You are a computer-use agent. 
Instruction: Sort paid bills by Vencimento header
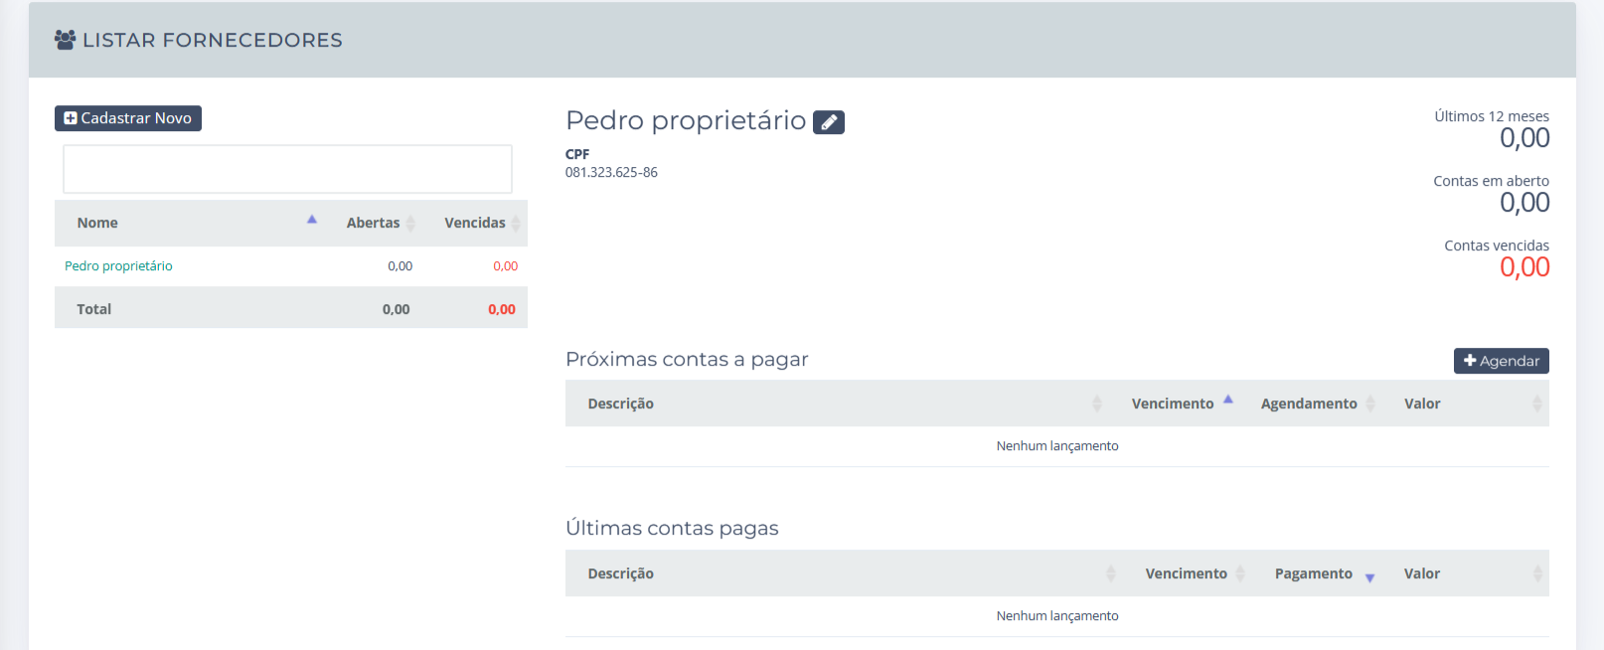[x=1186, y=573]
